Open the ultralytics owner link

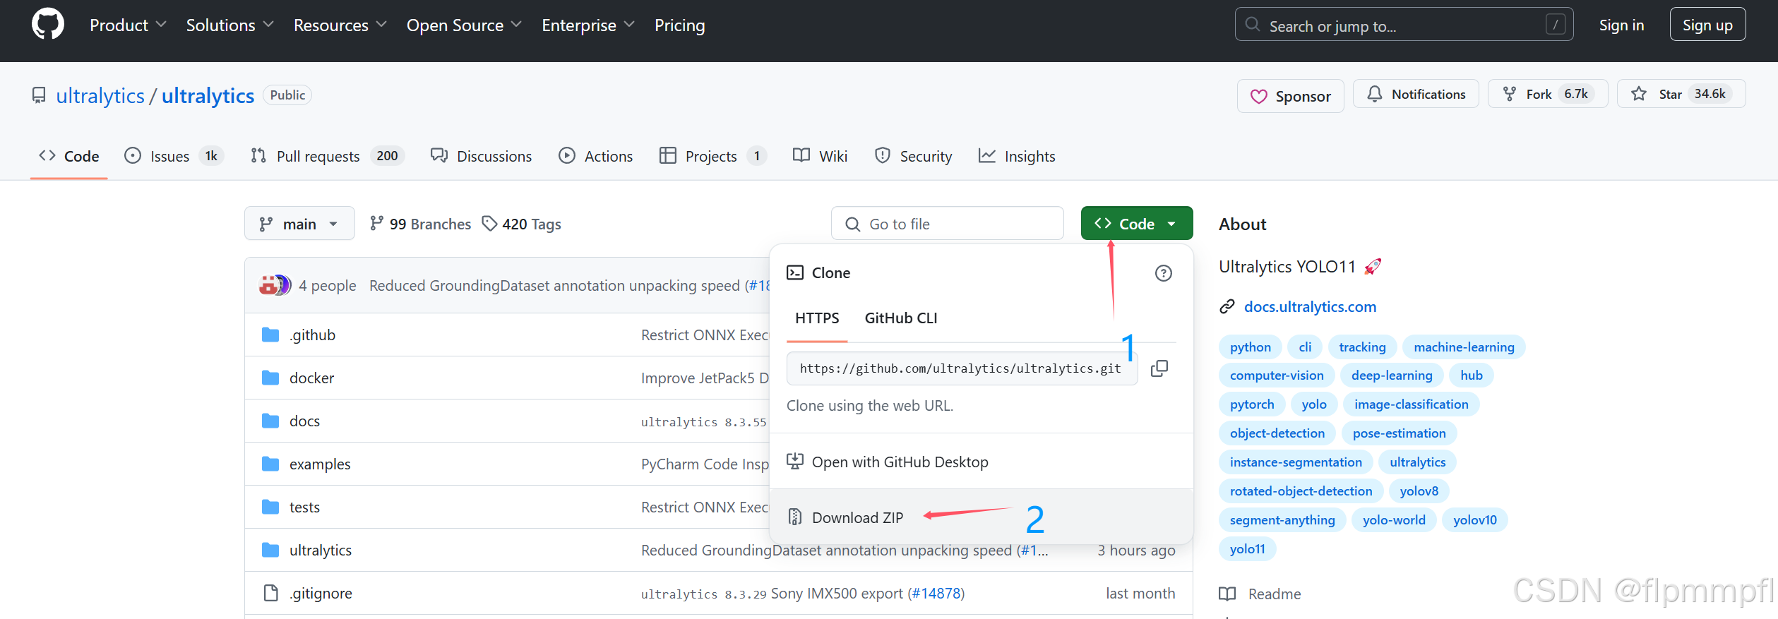point(100,95)
